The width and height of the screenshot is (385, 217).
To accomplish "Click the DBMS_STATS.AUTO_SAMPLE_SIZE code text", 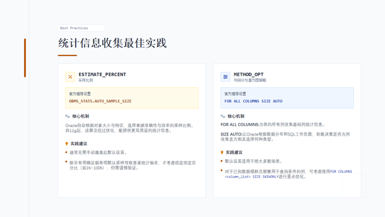I will point(100,101).
